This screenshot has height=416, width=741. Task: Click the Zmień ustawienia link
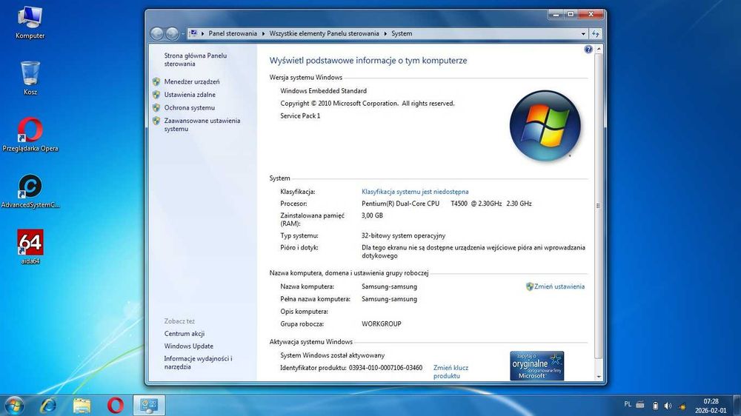559,286
